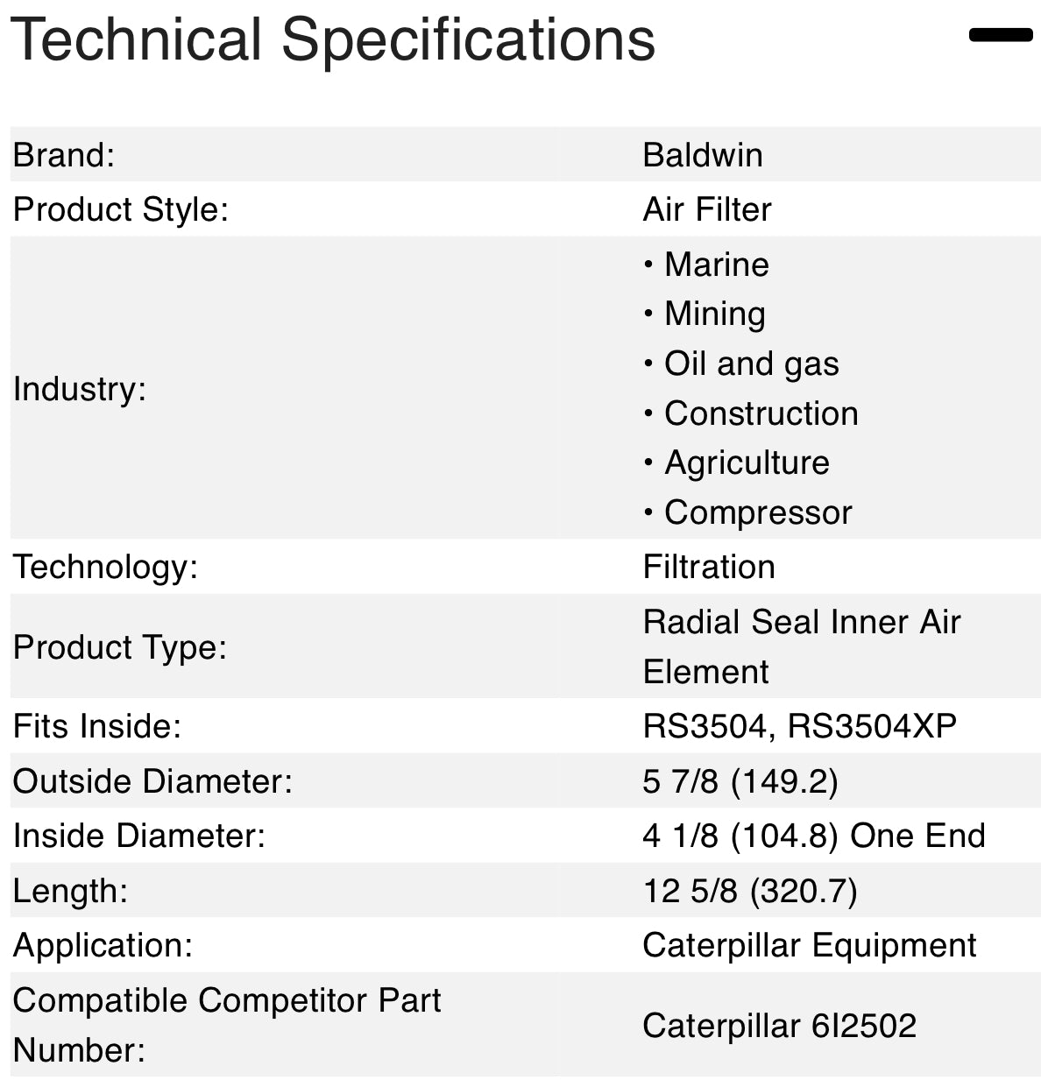
Task: Select the Caterpillar Equipment application value
Action: 809,946
